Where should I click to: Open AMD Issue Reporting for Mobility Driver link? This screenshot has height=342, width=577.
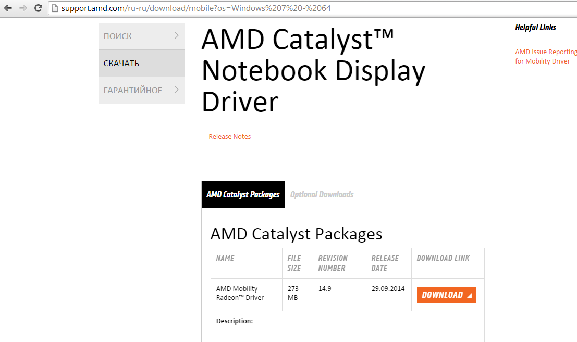(x=545, y=57)
